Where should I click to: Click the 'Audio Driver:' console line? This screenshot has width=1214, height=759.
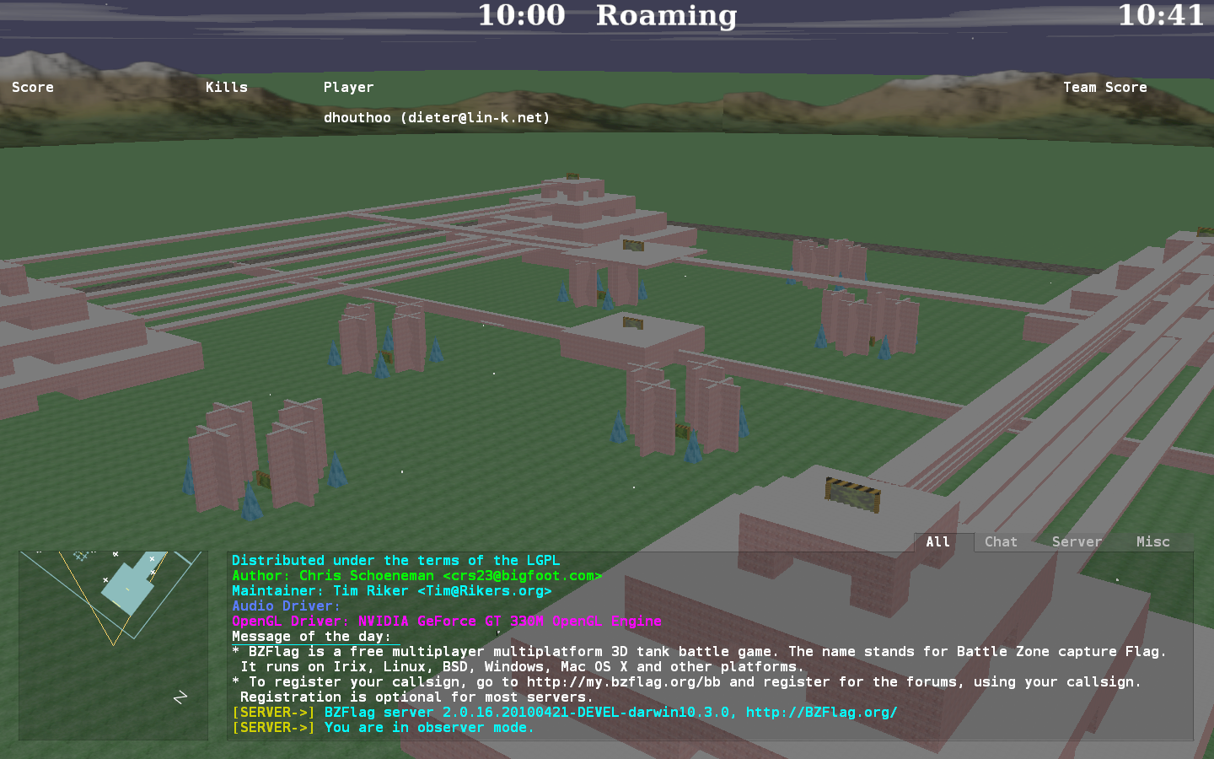coord(286,606)
